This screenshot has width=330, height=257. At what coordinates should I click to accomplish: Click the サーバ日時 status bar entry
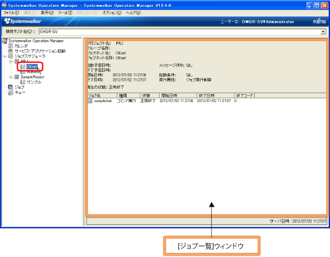point(298,221)
